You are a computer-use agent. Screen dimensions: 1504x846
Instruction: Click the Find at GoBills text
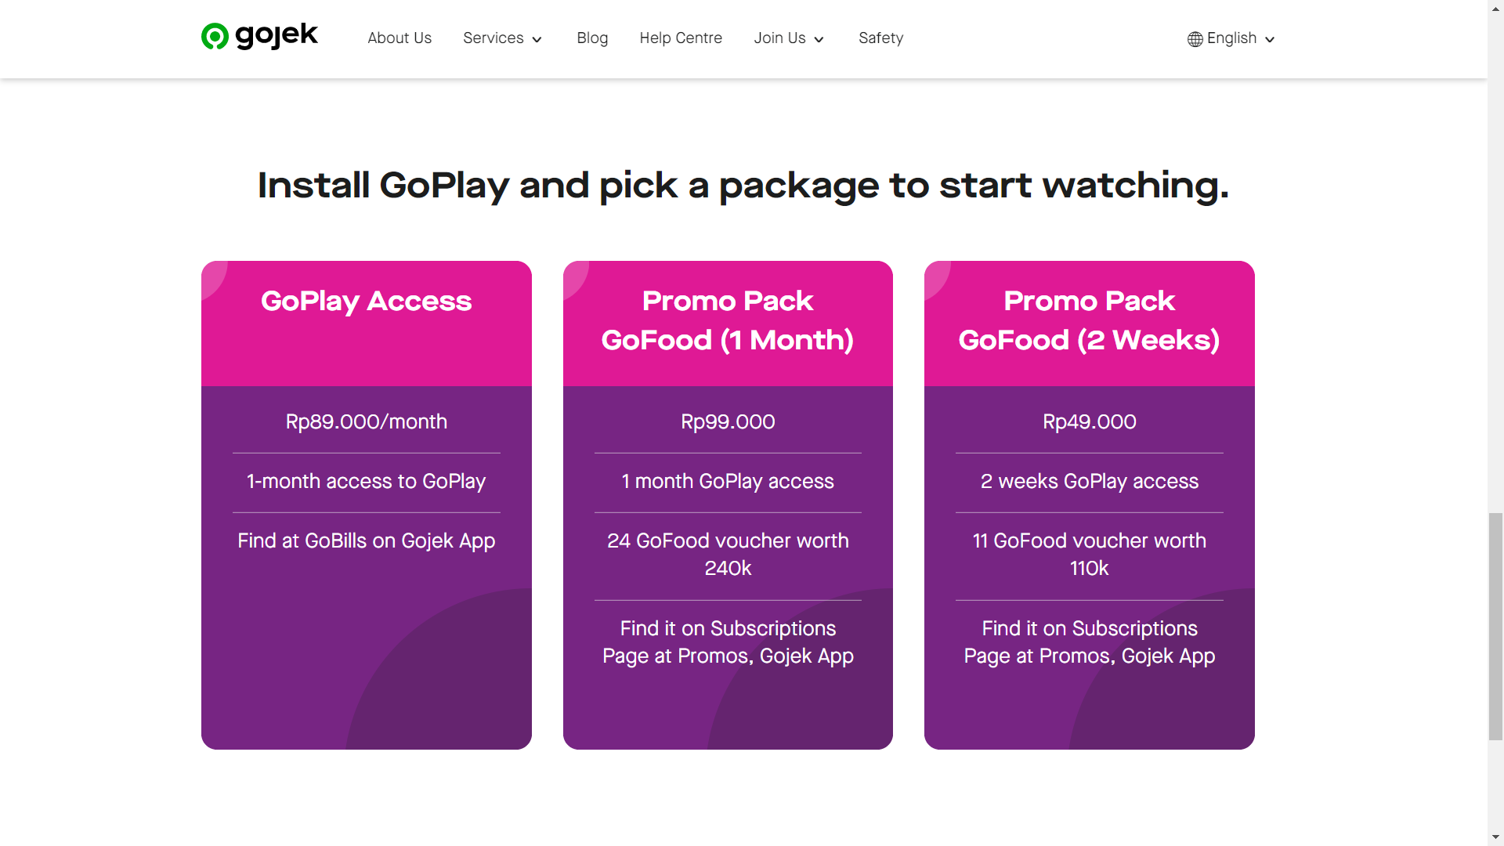pos(367,541)
